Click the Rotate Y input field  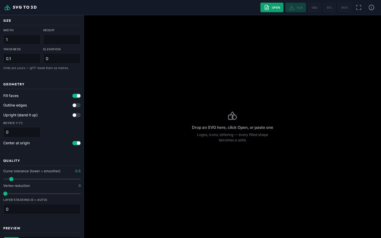tap(22, 132)
